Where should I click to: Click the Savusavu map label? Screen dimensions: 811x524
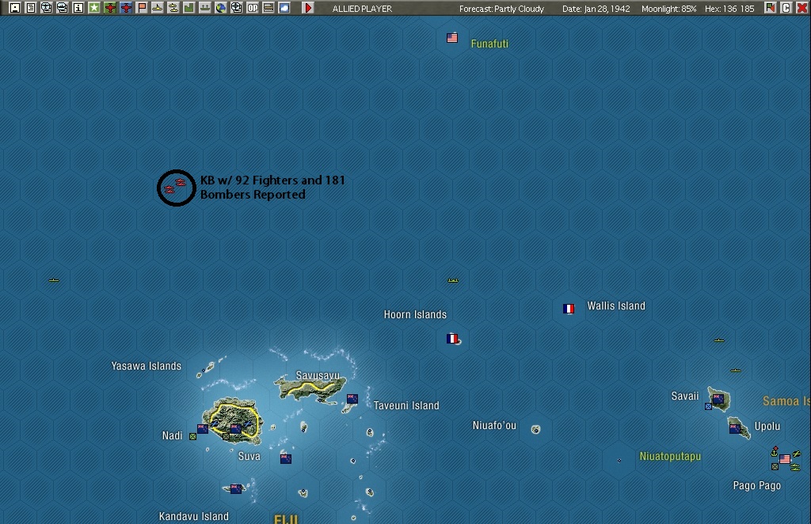[x=318, y=376]
